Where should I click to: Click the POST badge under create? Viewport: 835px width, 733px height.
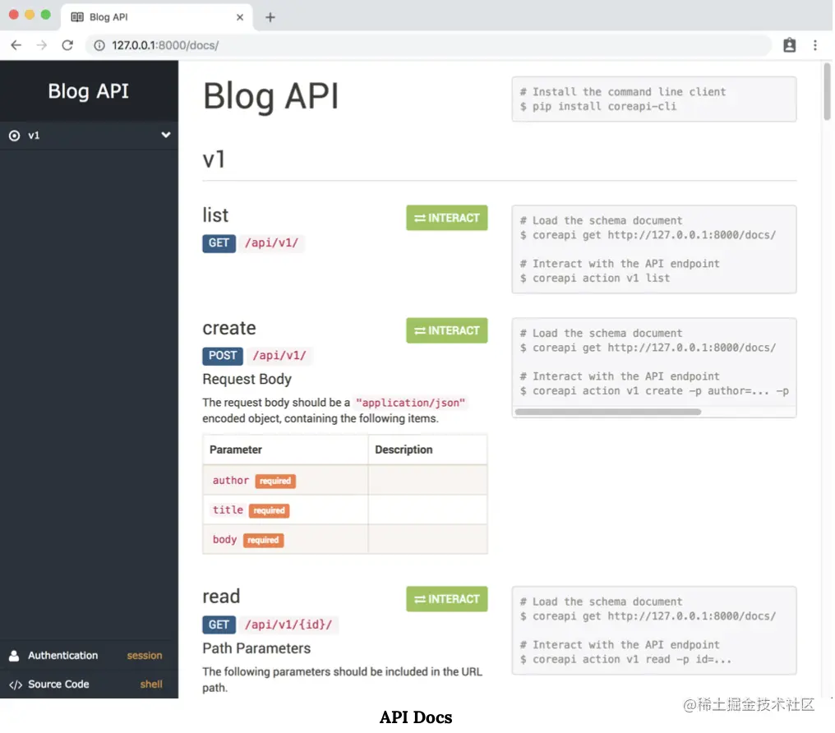click(223, 356)
